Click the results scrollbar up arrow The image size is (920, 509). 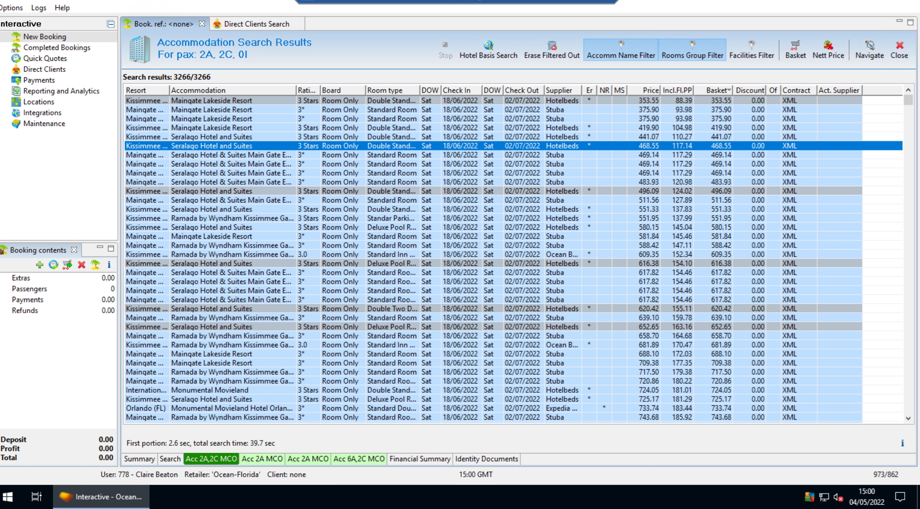(908, 90)
